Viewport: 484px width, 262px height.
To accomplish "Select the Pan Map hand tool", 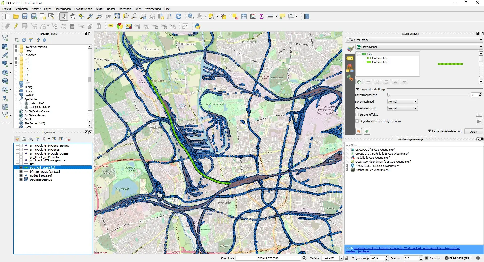I will 73,16.
